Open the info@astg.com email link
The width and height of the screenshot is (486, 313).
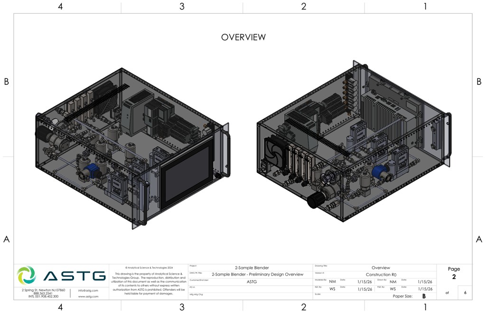pyautogui.click(x=88, y=290)
